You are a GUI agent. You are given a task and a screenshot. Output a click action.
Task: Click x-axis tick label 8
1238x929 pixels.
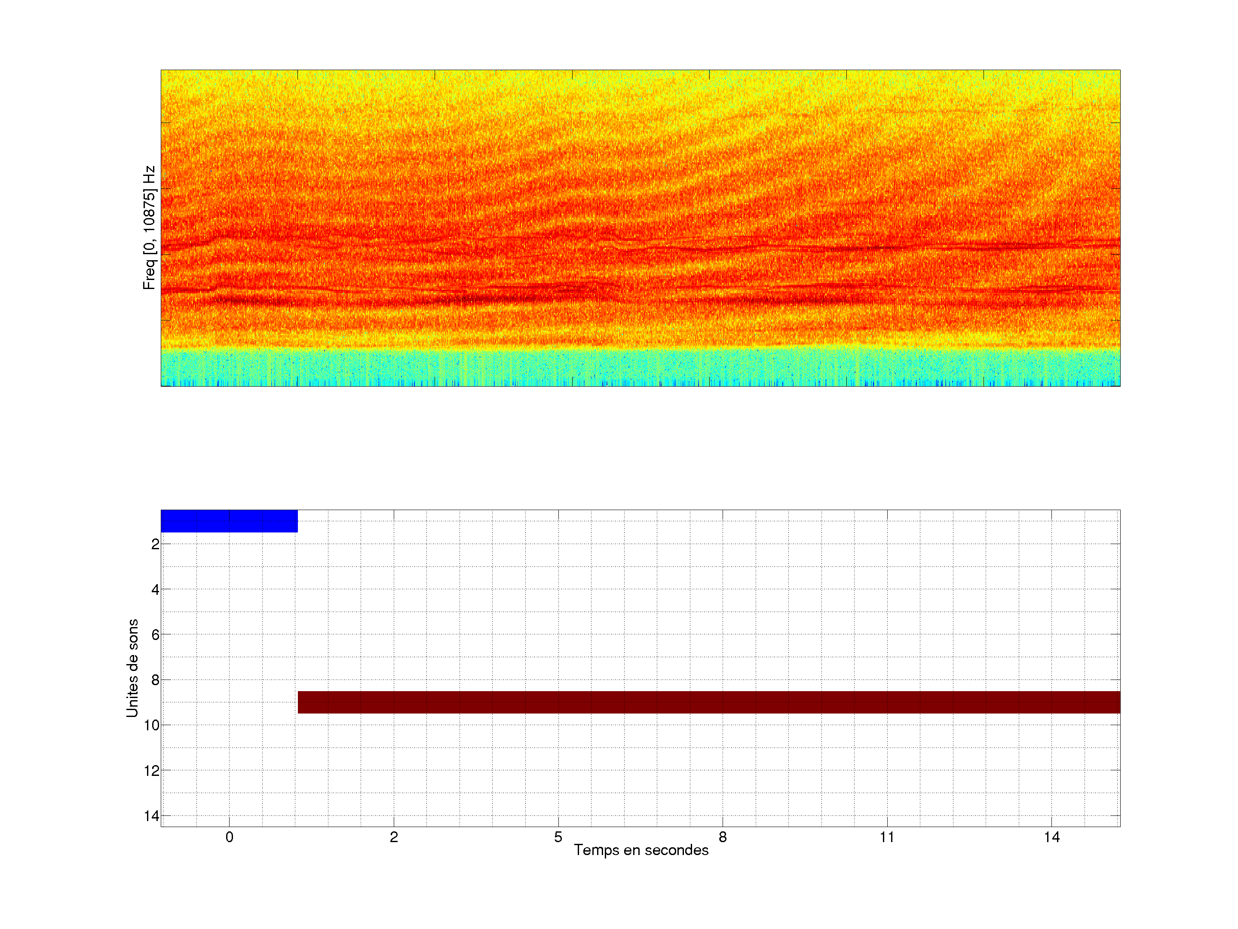(723, 837)
